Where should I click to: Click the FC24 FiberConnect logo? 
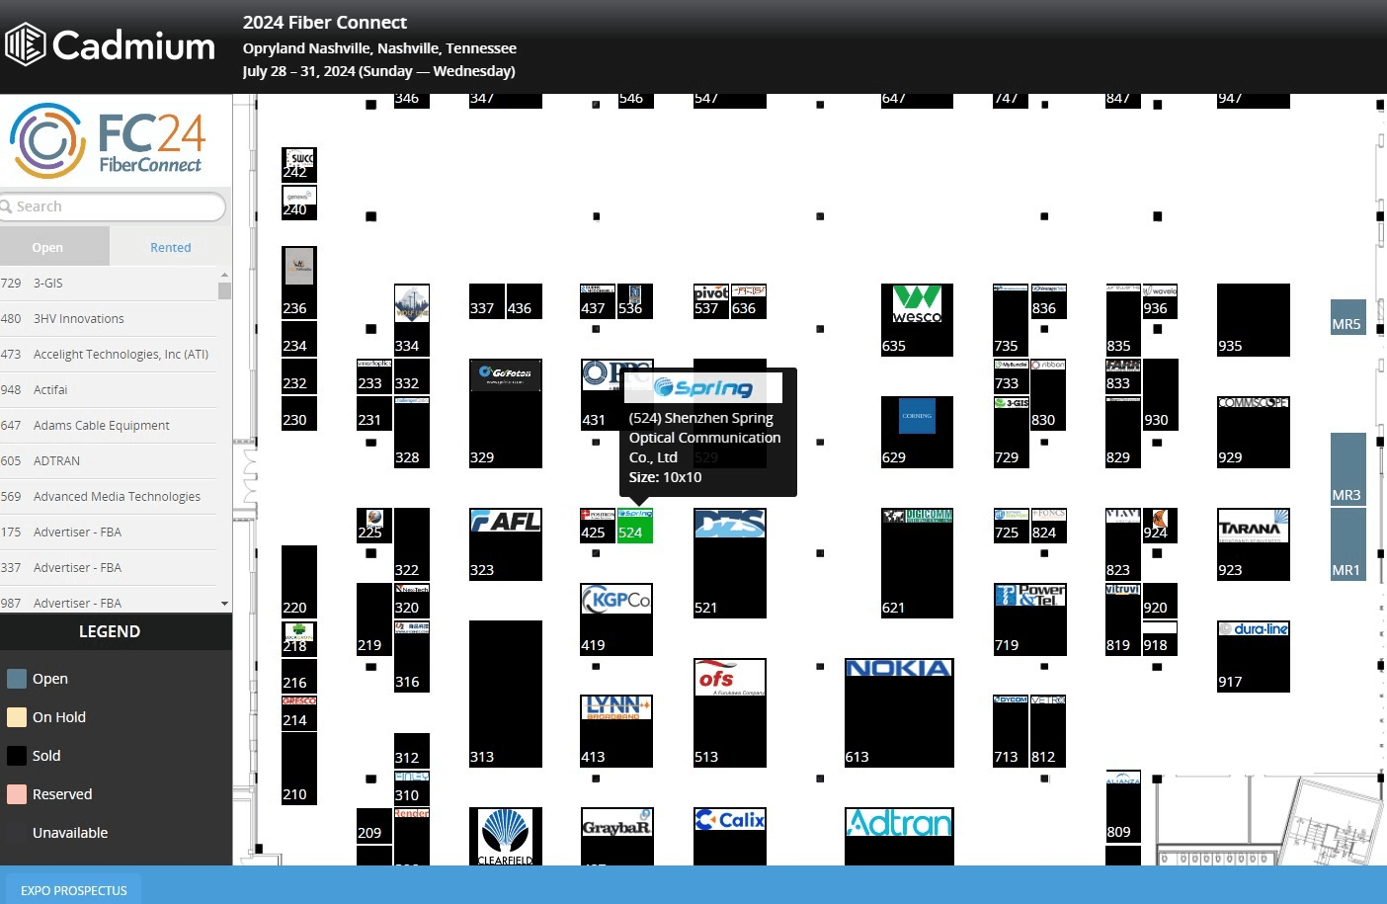[x=108, y=140]
